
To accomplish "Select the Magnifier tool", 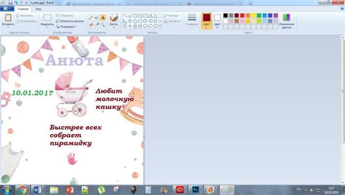I will 102,24.
